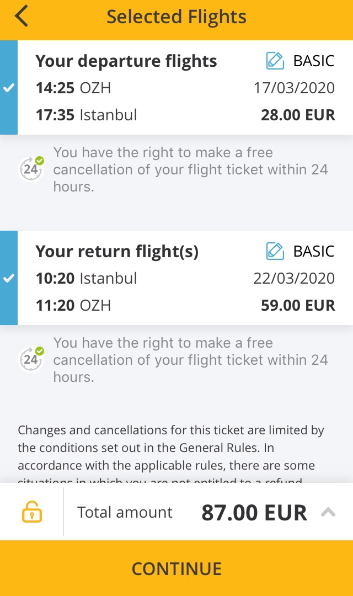Tap the back arrow icon
This screenshot has height=596, width=353.
point(22,17)
